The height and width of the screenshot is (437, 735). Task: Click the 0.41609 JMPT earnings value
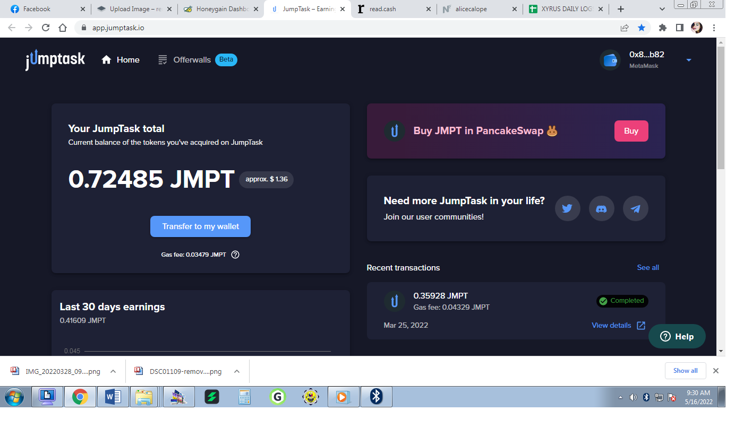coord(83,320)
